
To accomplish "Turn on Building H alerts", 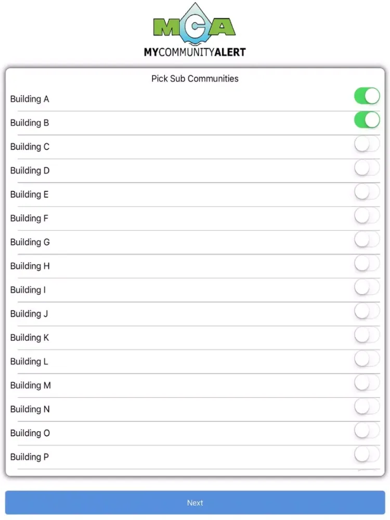I will click(x=367, y=264).
